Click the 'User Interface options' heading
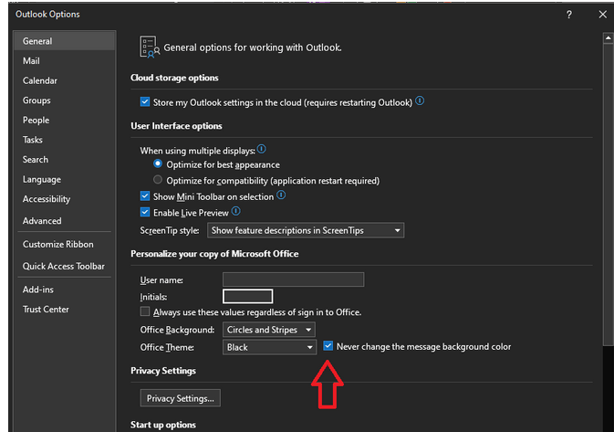614x432 pixels. pyautogui.click(x=176, y=126)
